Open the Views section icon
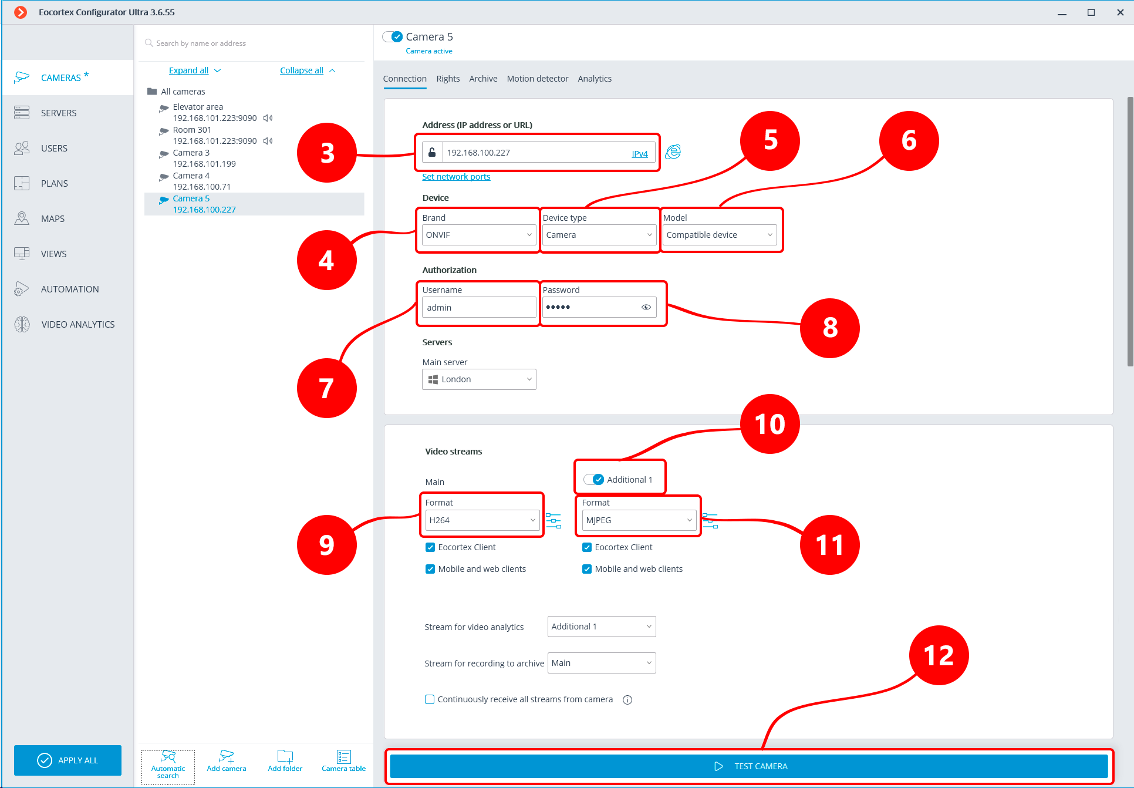The width and height of the screenshot is (1134, 788). 22,254
